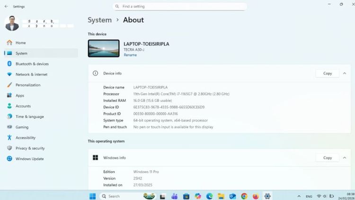Click the LAPTOP-TOEISIRIPLA heading
This screenshot has width=355, height=200.
coord(146,44)
